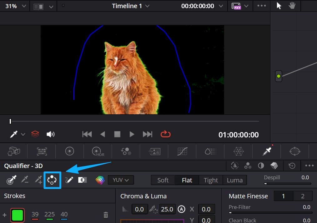The width and height of the screenshot is (317, 223).
Task: Open the Camera Raw palette
Action: 13,151
